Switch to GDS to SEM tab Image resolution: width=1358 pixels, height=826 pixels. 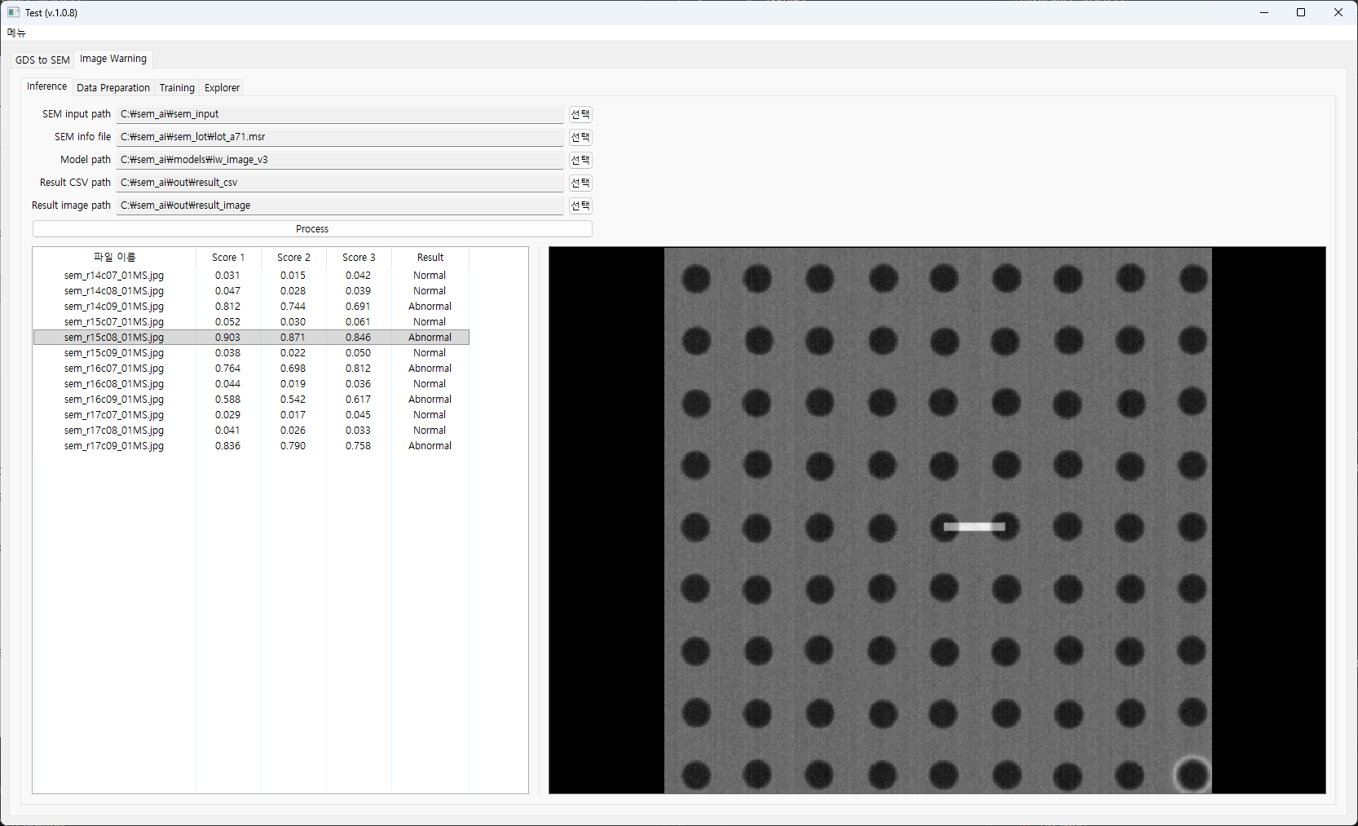(x=42, y=60)
